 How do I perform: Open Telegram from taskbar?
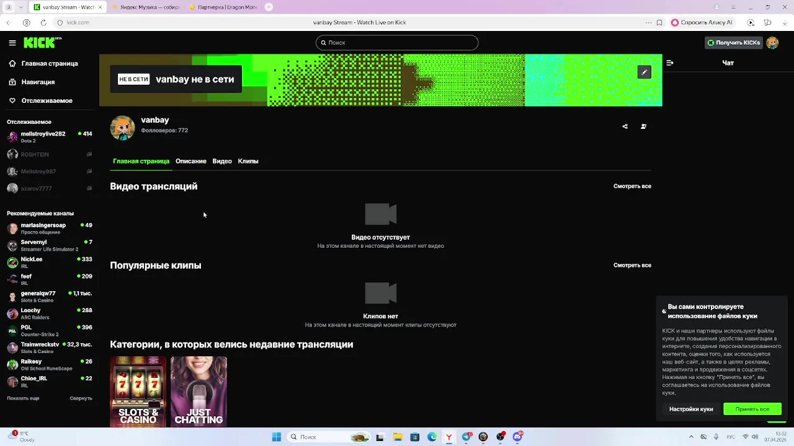pyautogui.click(x=466, y=437)
